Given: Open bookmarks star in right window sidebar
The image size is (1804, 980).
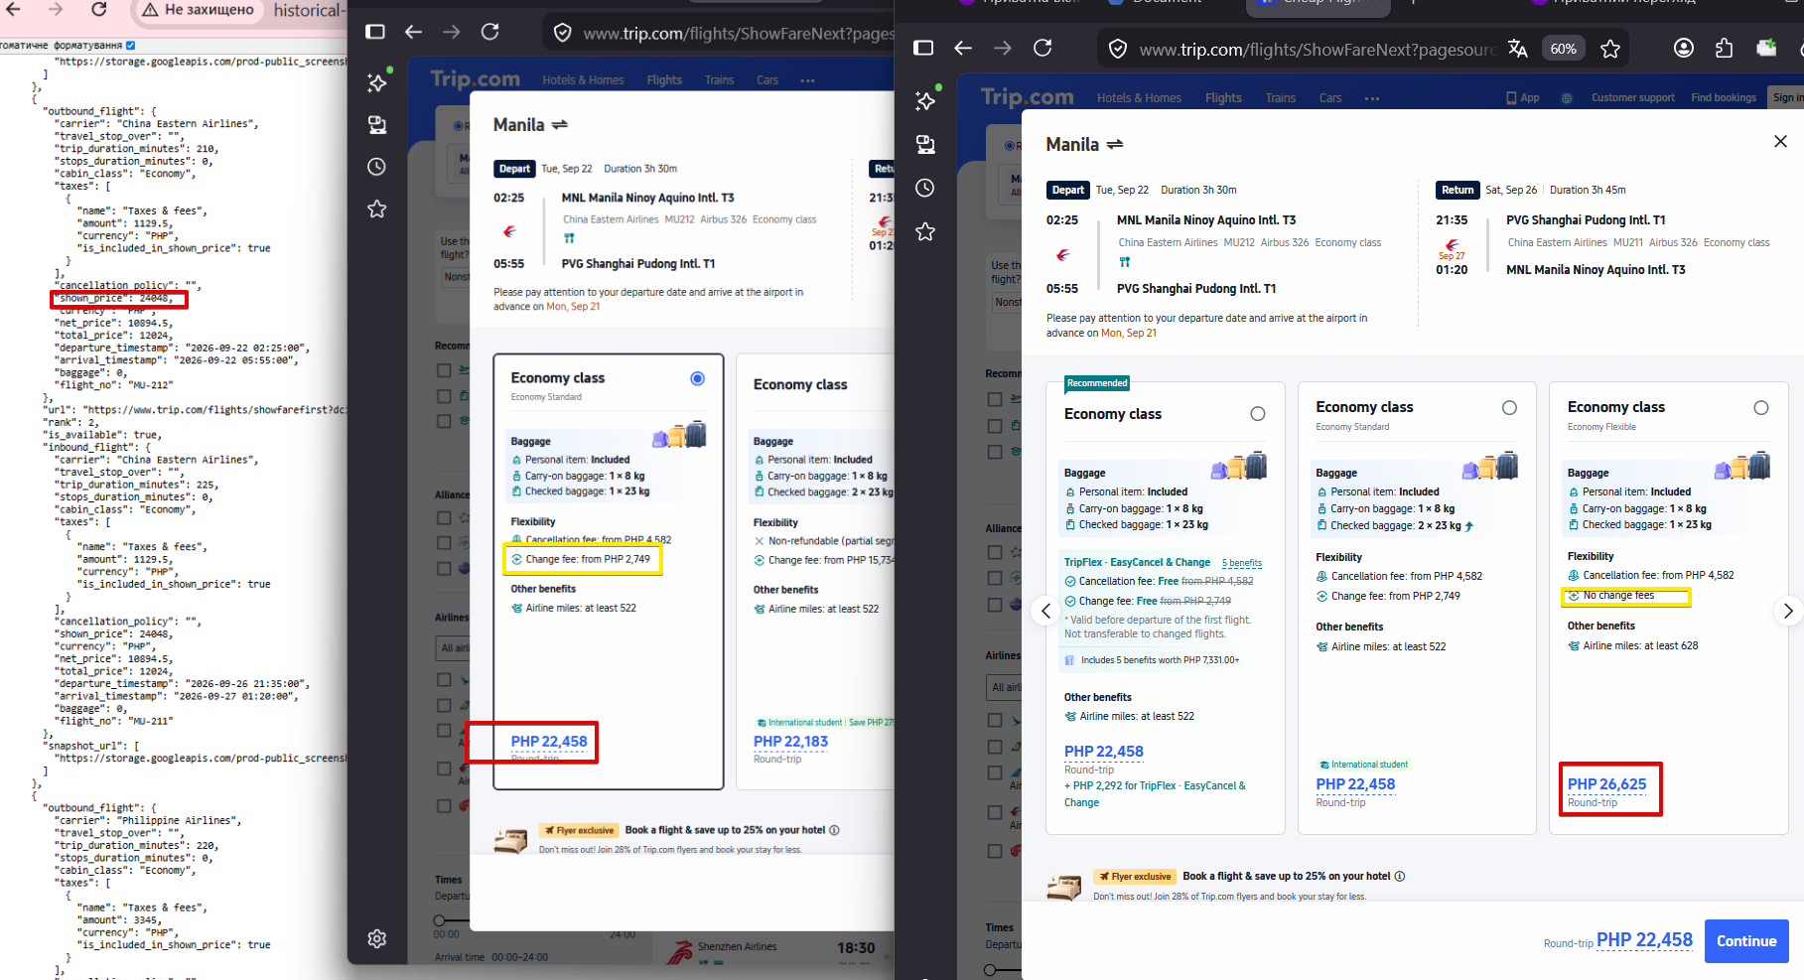Looking at the screenshot, I should tap(924, 231).
